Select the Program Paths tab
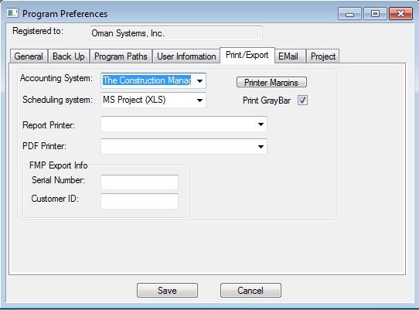 [121, 56]
